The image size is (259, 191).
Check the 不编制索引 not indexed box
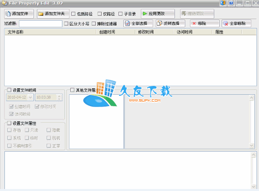pyautogui.click(x=9, y=146)
